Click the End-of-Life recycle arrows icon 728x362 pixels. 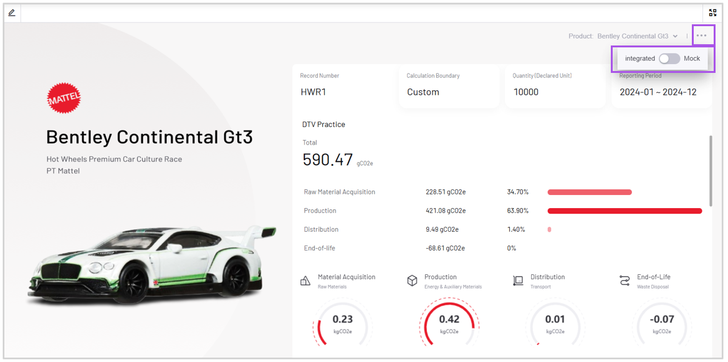(x=625, y=281)
